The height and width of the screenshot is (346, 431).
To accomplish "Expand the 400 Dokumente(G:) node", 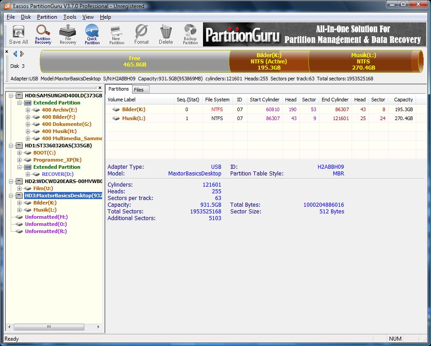I will [x=28, y=124].
